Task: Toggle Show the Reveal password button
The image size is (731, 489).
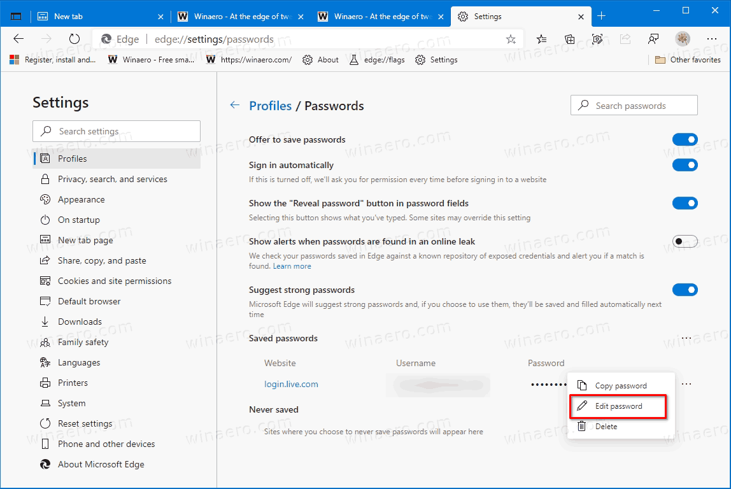Action: point(685,203)
